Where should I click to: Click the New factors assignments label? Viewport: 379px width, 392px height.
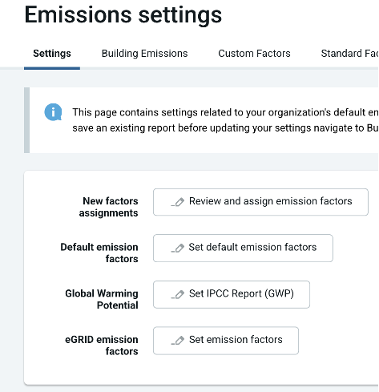click(x=109, y=207)
